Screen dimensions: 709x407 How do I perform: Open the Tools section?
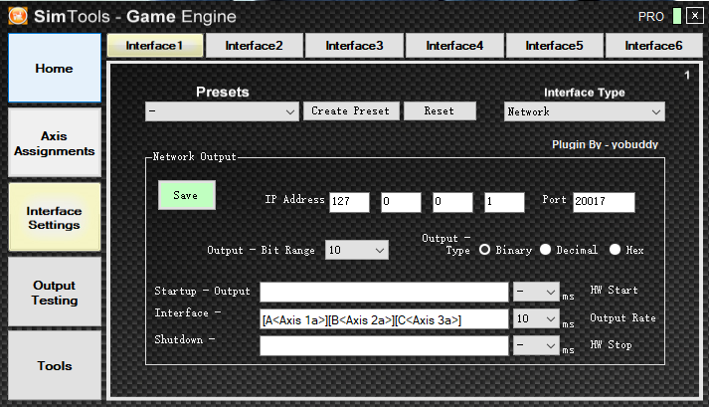[x=55, y=365]
